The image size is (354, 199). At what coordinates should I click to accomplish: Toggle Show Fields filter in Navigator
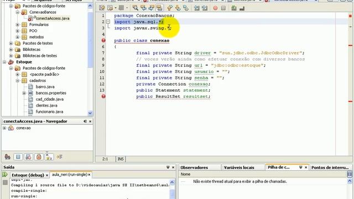click(x=18, y=156)
